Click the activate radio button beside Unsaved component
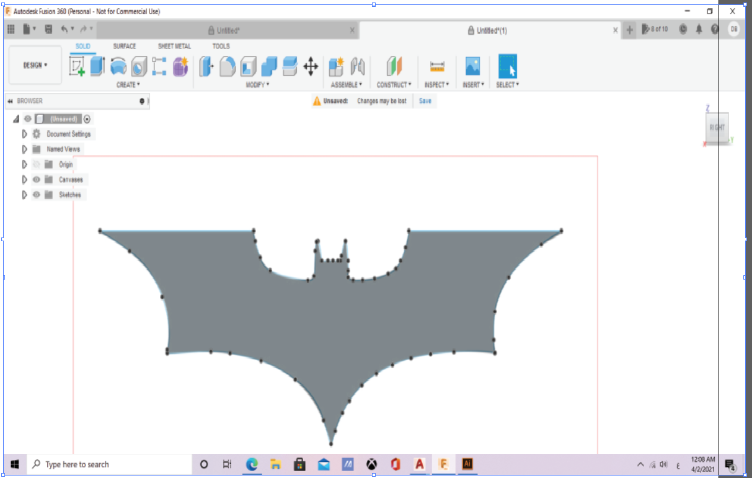Screen dimensions: 752x478 [x=87, y=119]
